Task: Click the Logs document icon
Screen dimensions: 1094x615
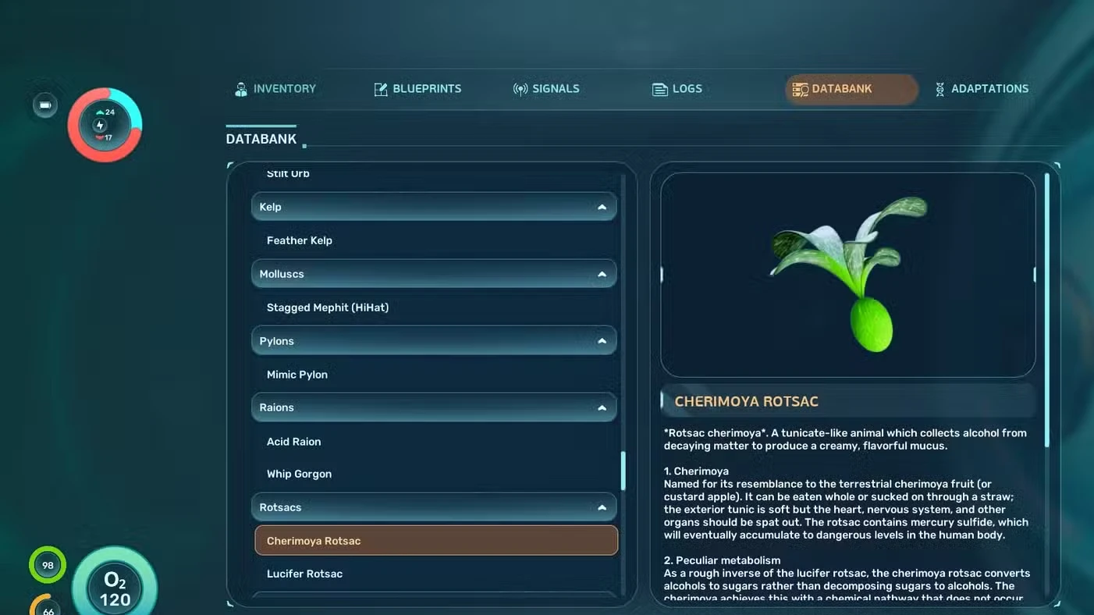Action: (x=660, y=89)
